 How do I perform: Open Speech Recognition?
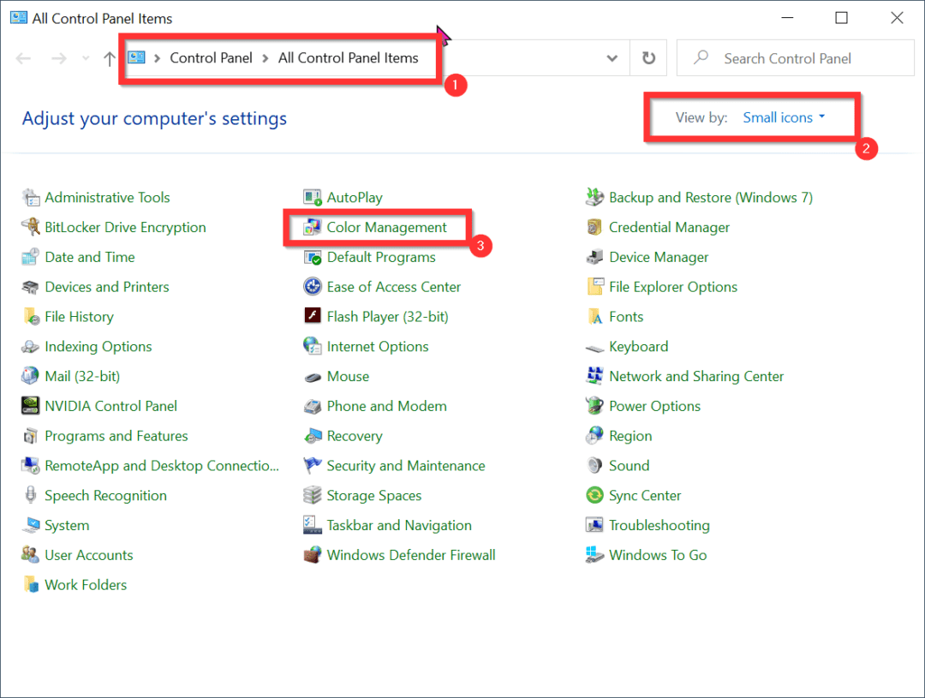pos(105,495)
